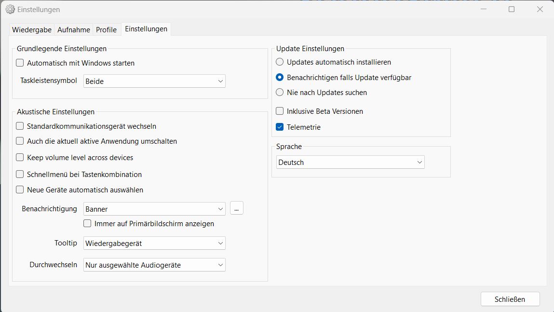The width and height of the screenshot is (554, 312).
Task: Toggle Standardkommunikationsgerät wechseln checkbox
Action: 20,126
